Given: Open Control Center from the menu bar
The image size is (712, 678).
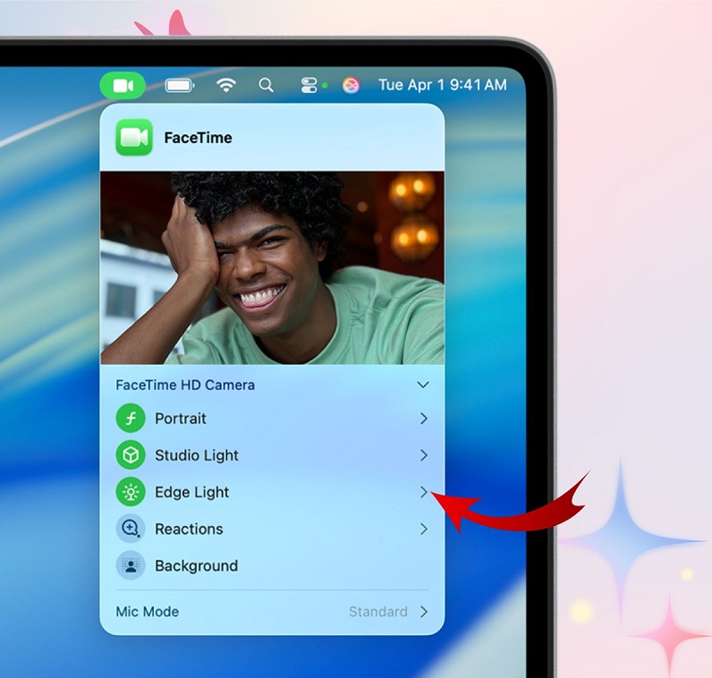Looking at the screenshot, I should 309,85.
